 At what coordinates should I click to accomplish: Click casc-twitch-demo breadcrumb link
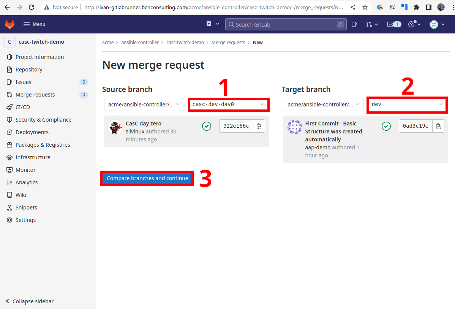185,43
